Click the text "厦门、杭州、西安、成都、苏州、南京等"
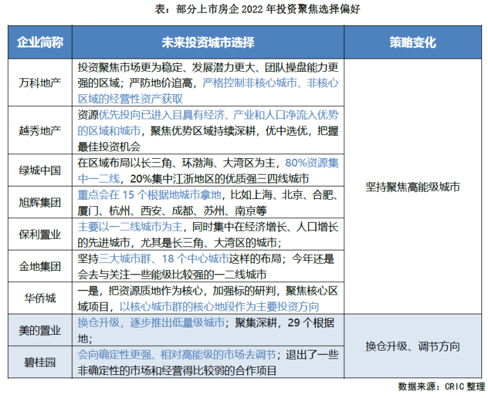The height and width of the screenshot is (398, 488). [172, 211]
